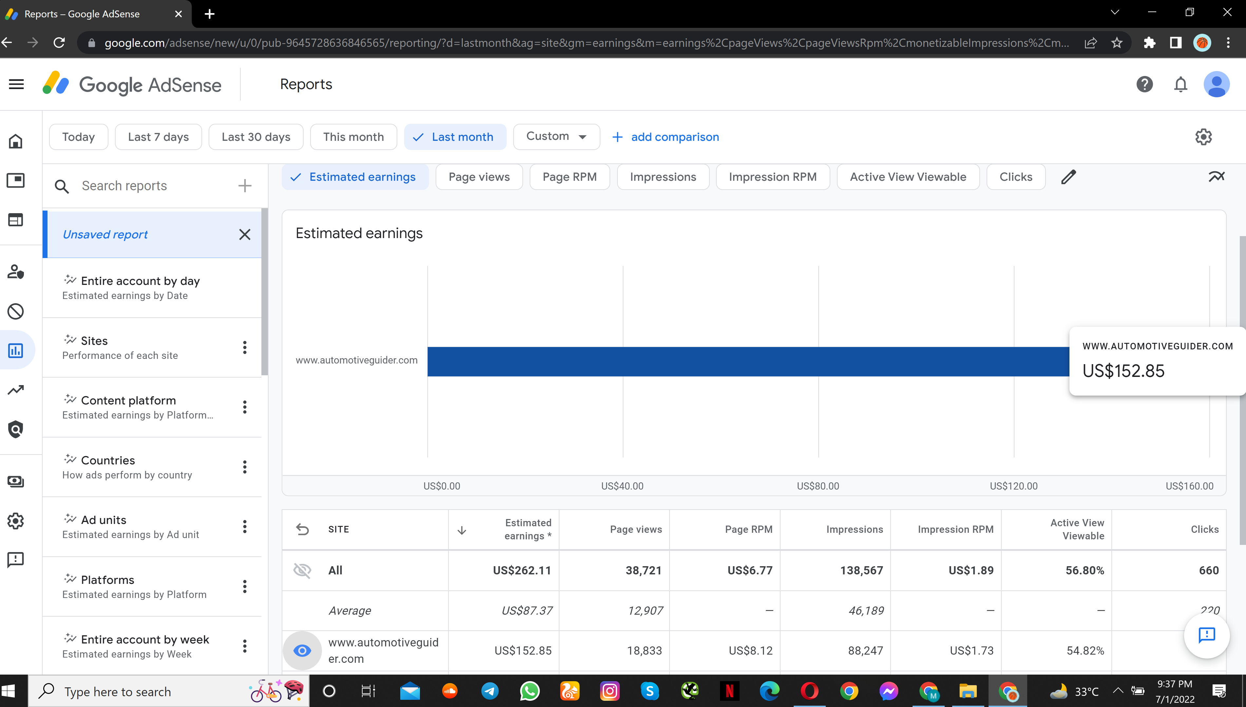Image resolution: width=1246 pixels, height=707 pixels.
Task: Open Chrome's three-dot menu
Action: point(1228,43)
